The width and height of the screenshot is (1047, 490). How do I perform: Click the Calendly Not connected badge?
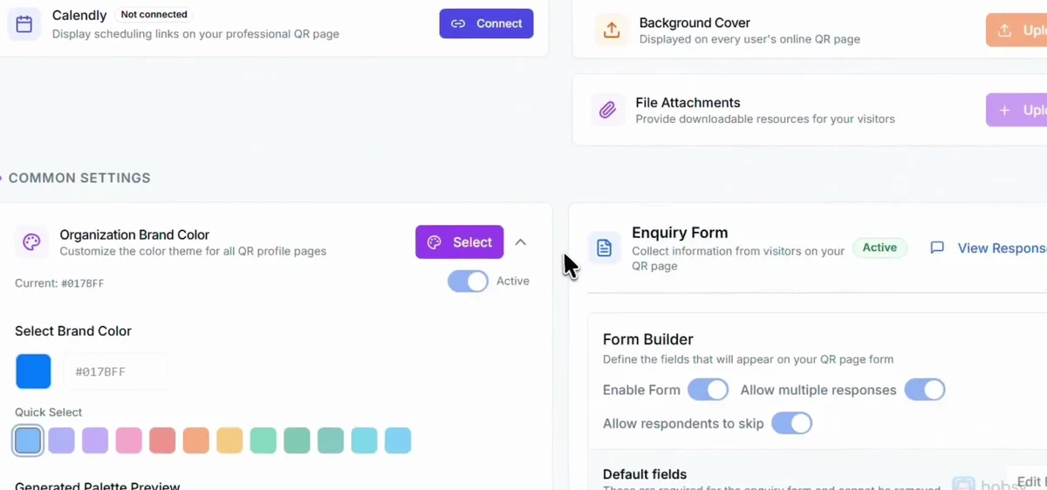(154, 15)
